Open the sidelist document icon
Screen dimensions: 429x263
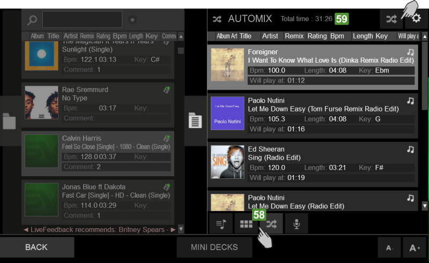195,121
